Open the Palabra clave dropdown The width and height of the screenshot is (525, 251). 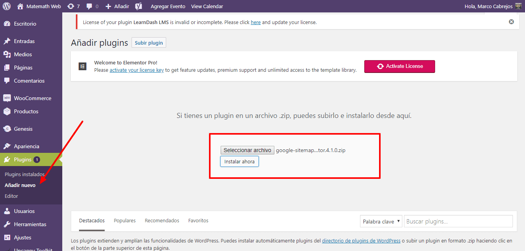point(381,222)
